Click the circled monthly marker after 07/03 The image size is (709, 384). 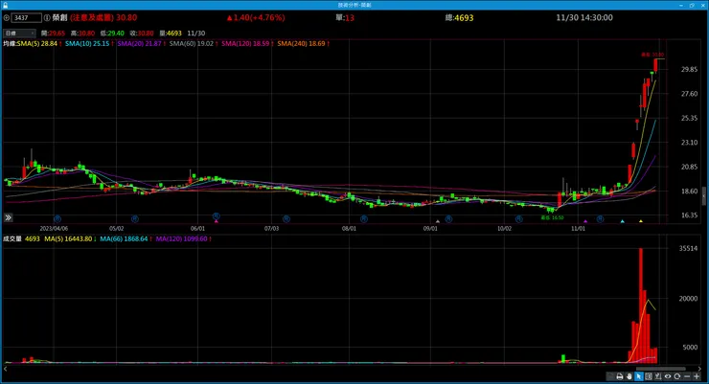[286, 219]
